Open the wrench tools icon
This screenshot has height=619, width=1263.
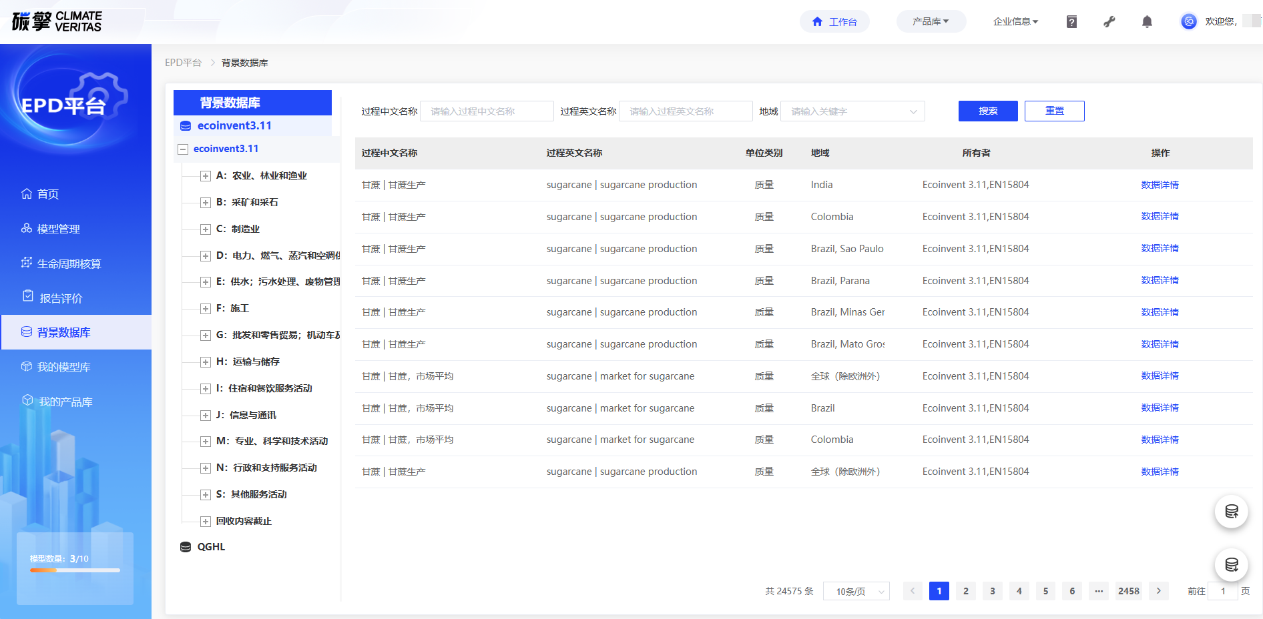1109,22
